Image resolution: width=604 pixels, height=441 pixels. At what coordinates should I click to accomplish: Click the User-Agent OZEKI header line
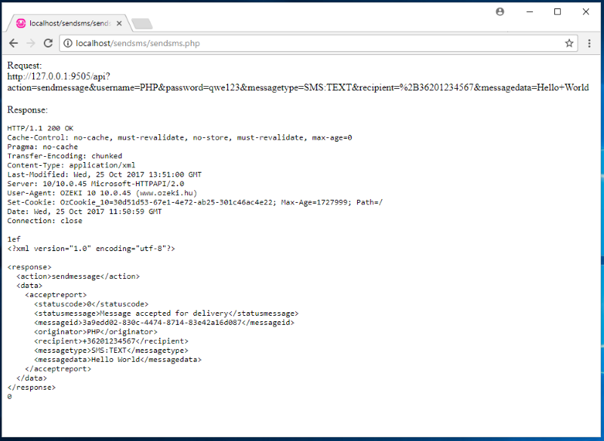pyautogui.click(x=102, y=193)
